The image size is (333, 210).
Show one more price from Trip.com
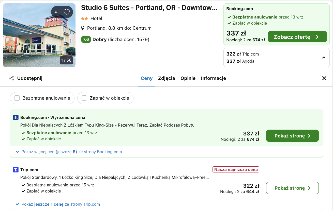[x=58, y=204]
